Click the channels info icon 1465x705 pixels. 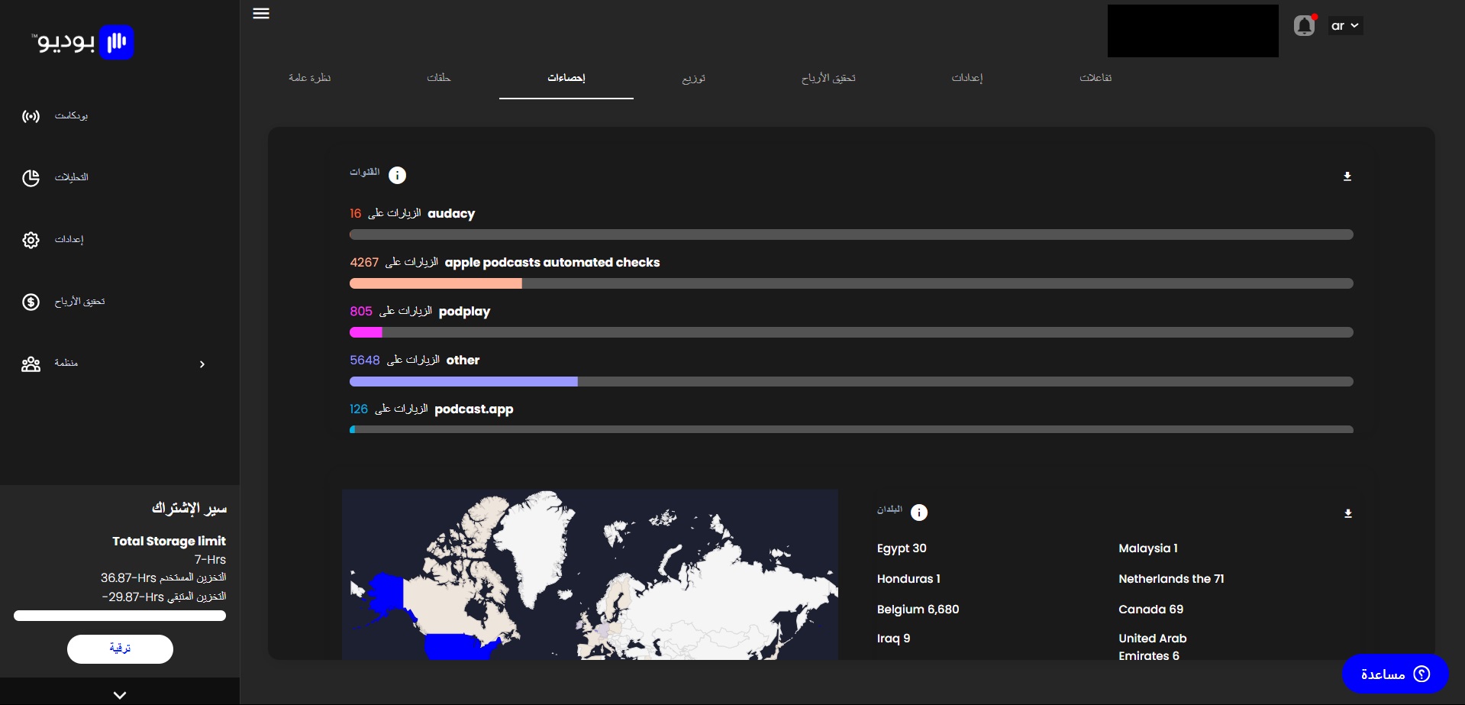(x=397, y=176)
